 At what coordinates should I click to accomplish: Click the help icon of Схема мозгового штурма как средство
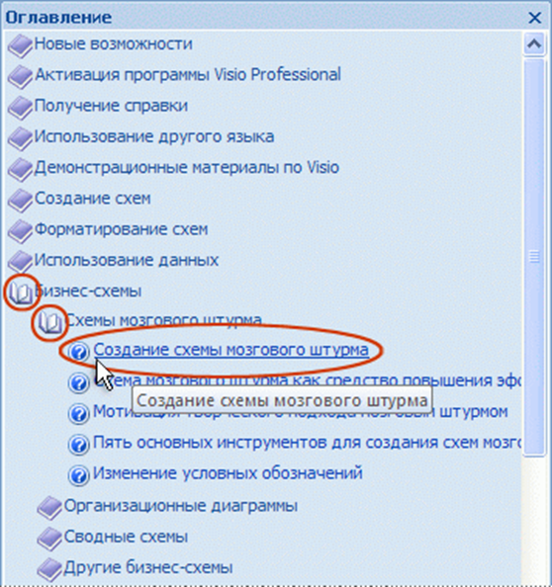[x=79, y=383]
